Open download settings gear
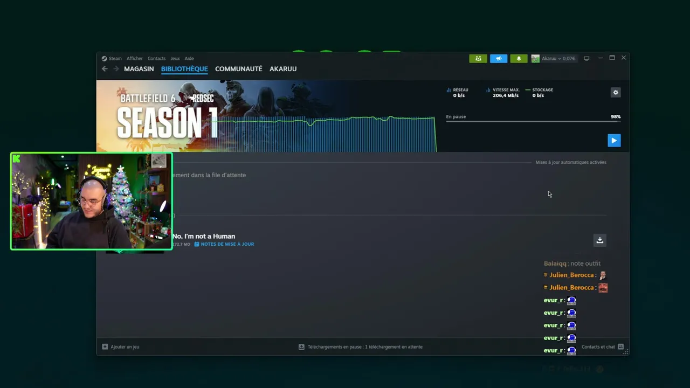 point(616,93)
